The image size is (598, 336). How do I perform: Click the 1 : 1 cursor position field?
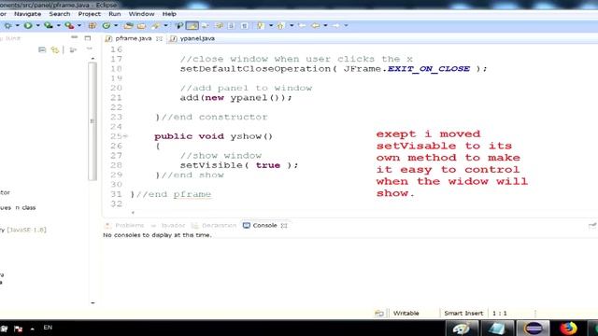click(499, 314)
